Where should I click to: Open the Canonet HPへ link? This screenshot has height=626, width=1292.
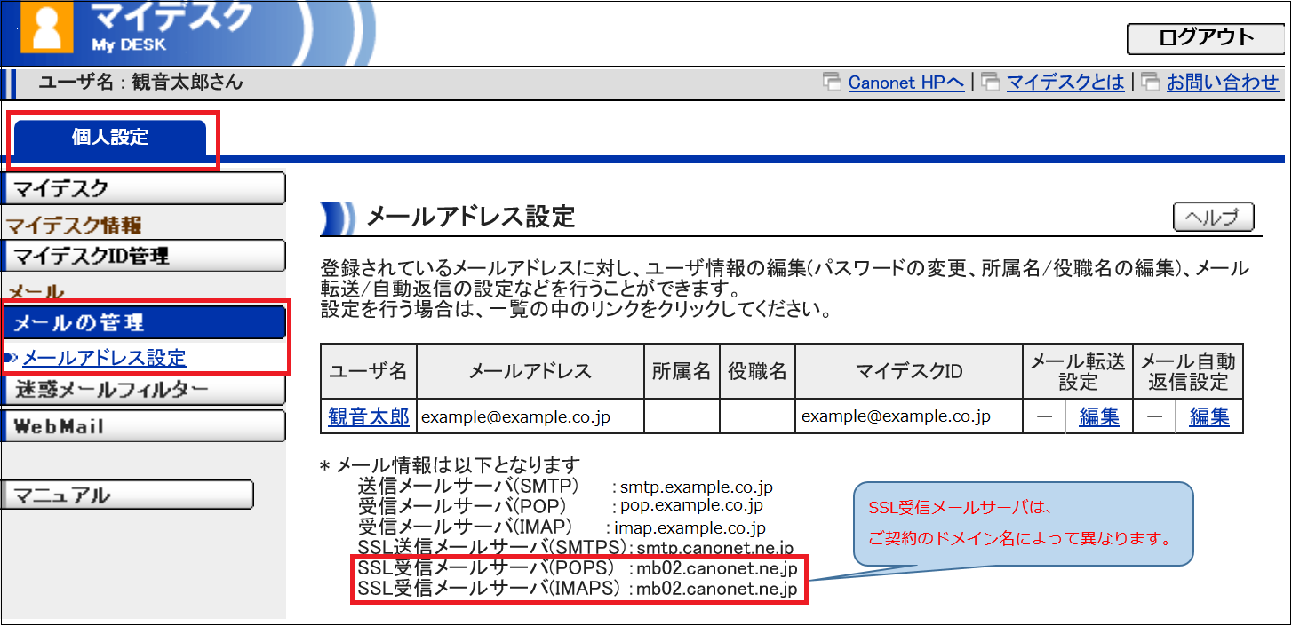905,83
